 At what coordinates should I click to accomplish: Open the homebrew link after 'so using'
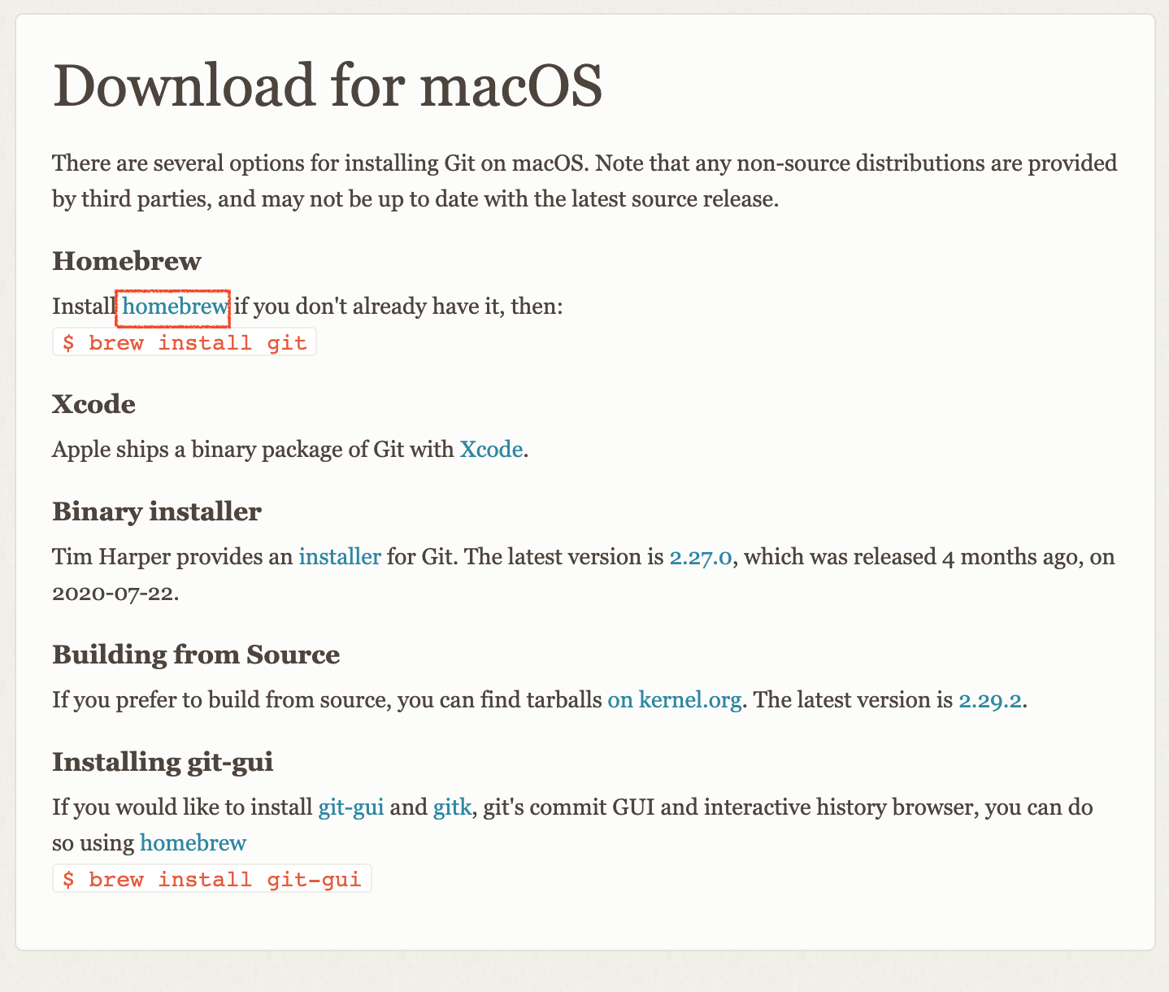[x=193, y=842]
